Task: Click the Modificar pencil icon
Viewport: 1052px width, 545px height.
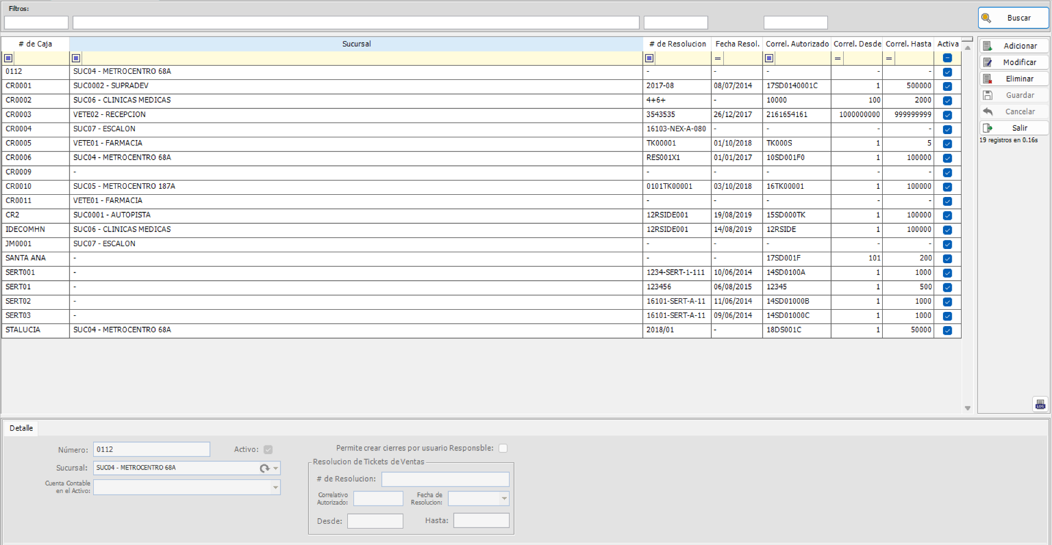Action: click(988, 62)
